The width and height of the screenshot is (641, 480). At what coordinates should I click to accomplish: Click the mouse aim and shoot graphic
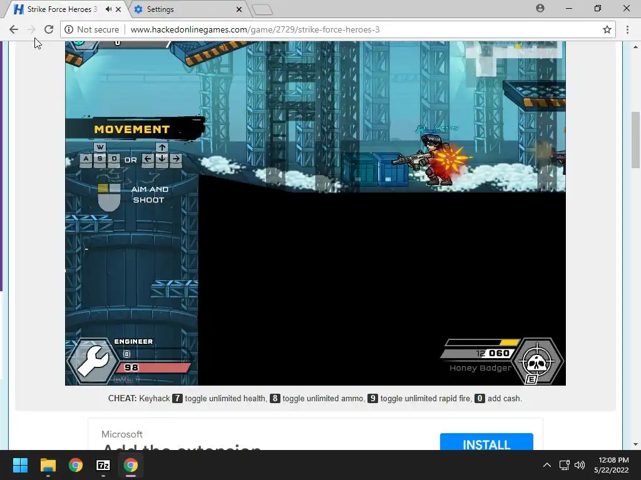coord(109,197)
